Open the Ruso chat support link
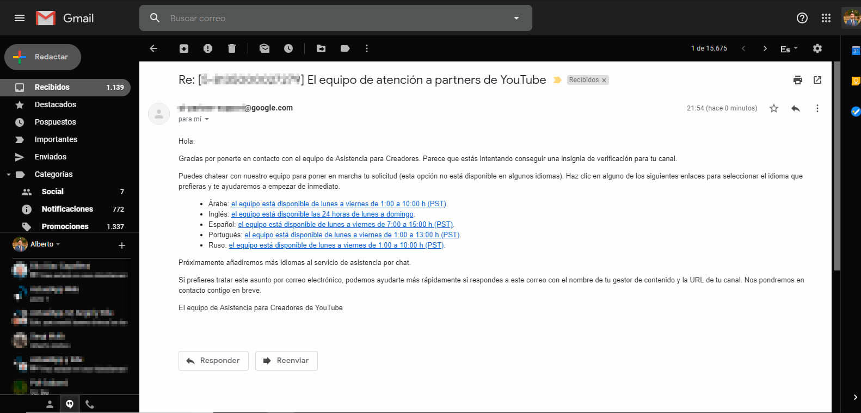 [x=336, y=245]
